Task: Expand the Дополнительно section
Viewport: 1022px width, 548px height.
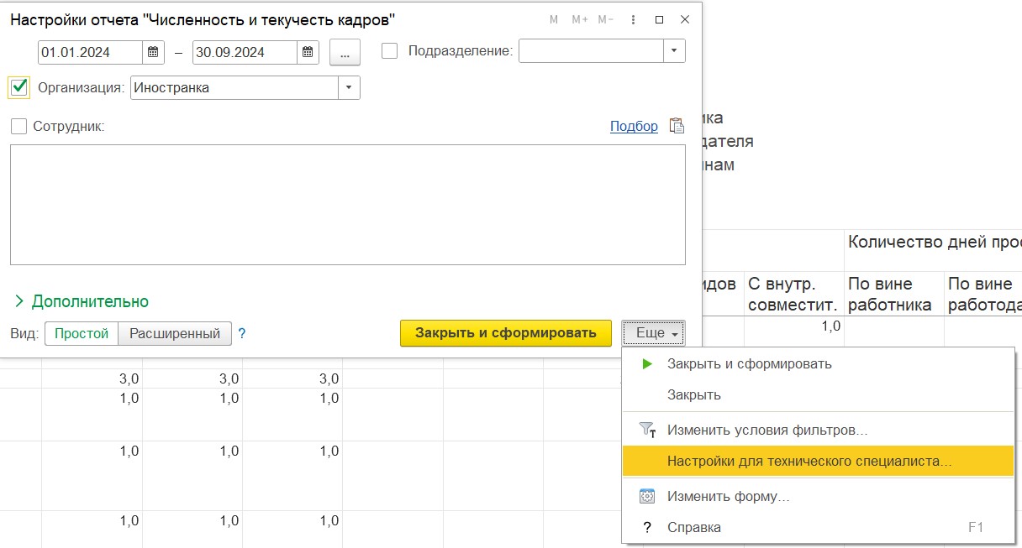Action: point(82,301)
